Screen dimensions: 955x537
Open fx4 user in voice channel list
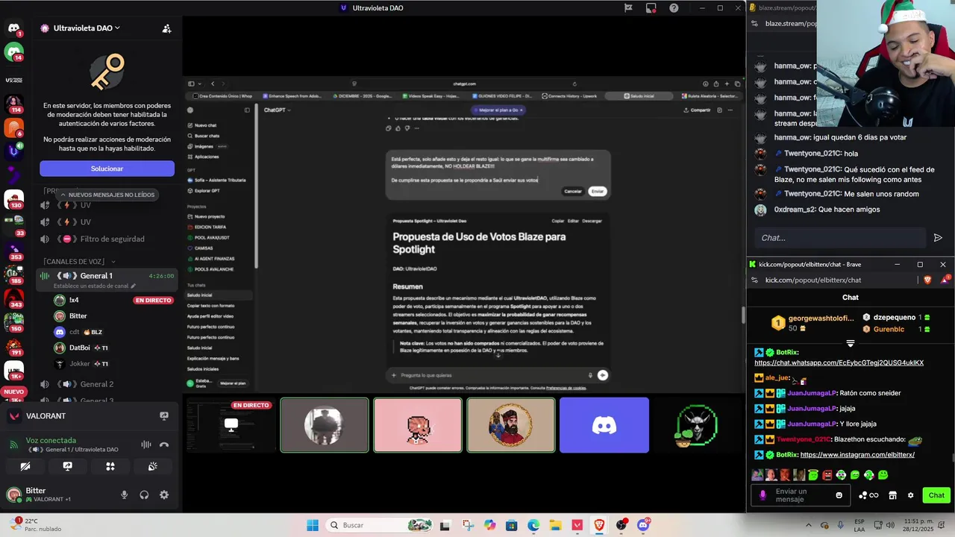pyautogui.click(x=74, y=300)
